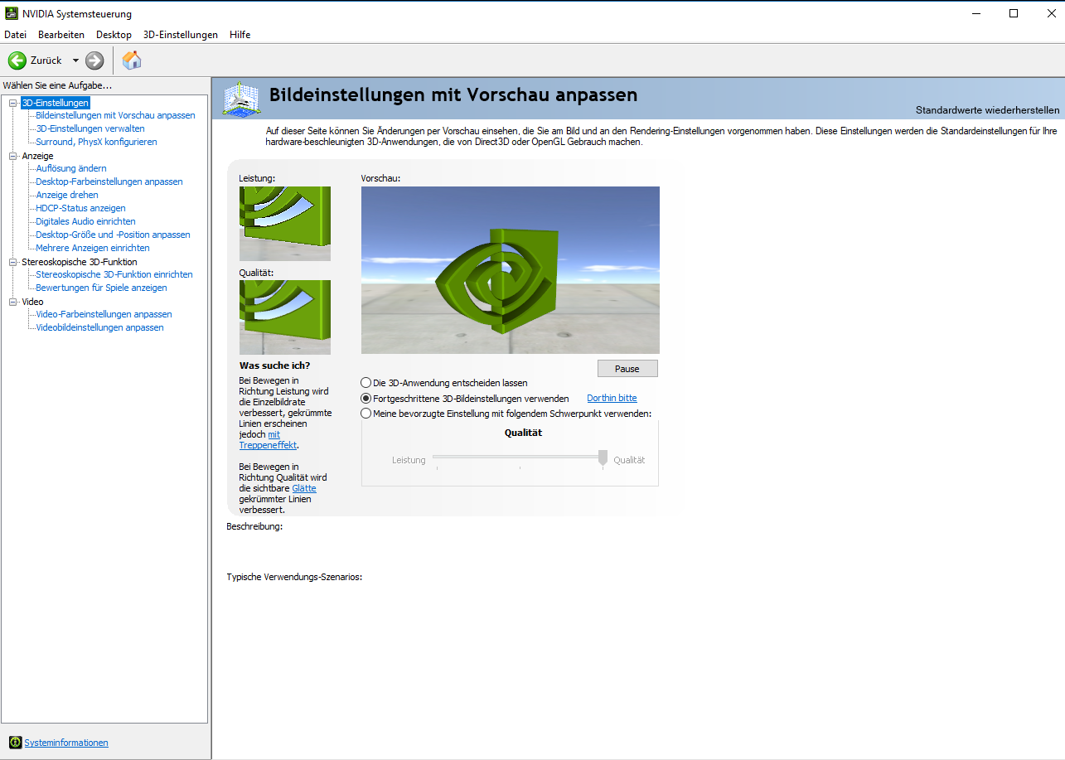Select 3D-Einstellungen category in tree
Viewport: 1065px width, 760px height.
[56, 103]
